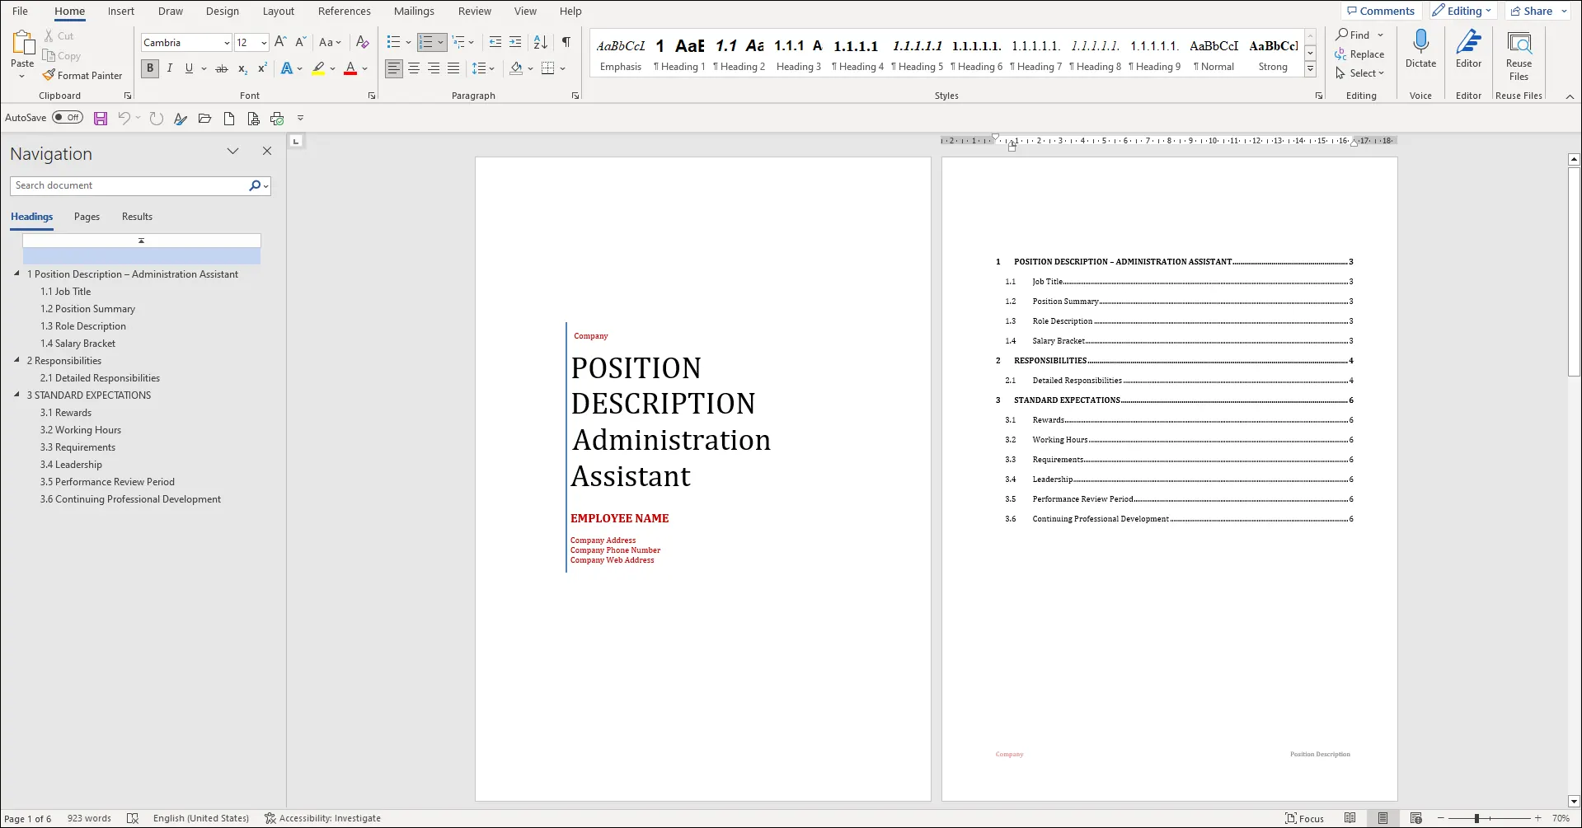1582x828 pixels.
Task: Apply strikethrough formatting
Action: (x=221, y=68)
